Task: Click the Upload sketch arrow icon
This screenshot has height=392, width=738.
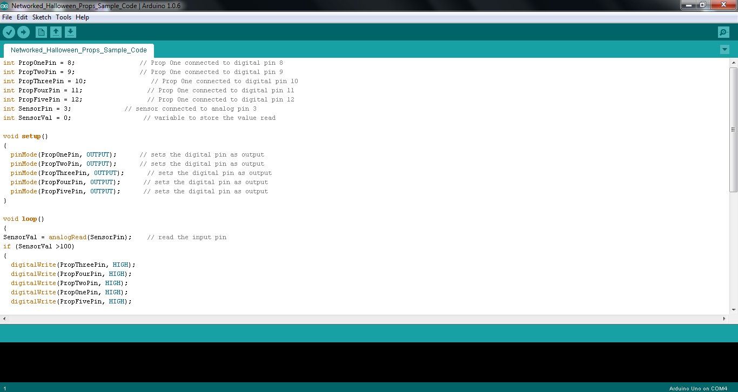Action: click(23, 32)
